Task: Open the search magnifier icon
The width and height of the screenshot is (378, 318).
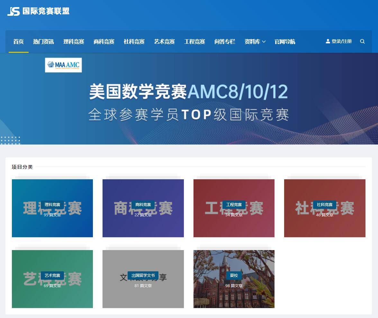Action: (x=362, y=41)
